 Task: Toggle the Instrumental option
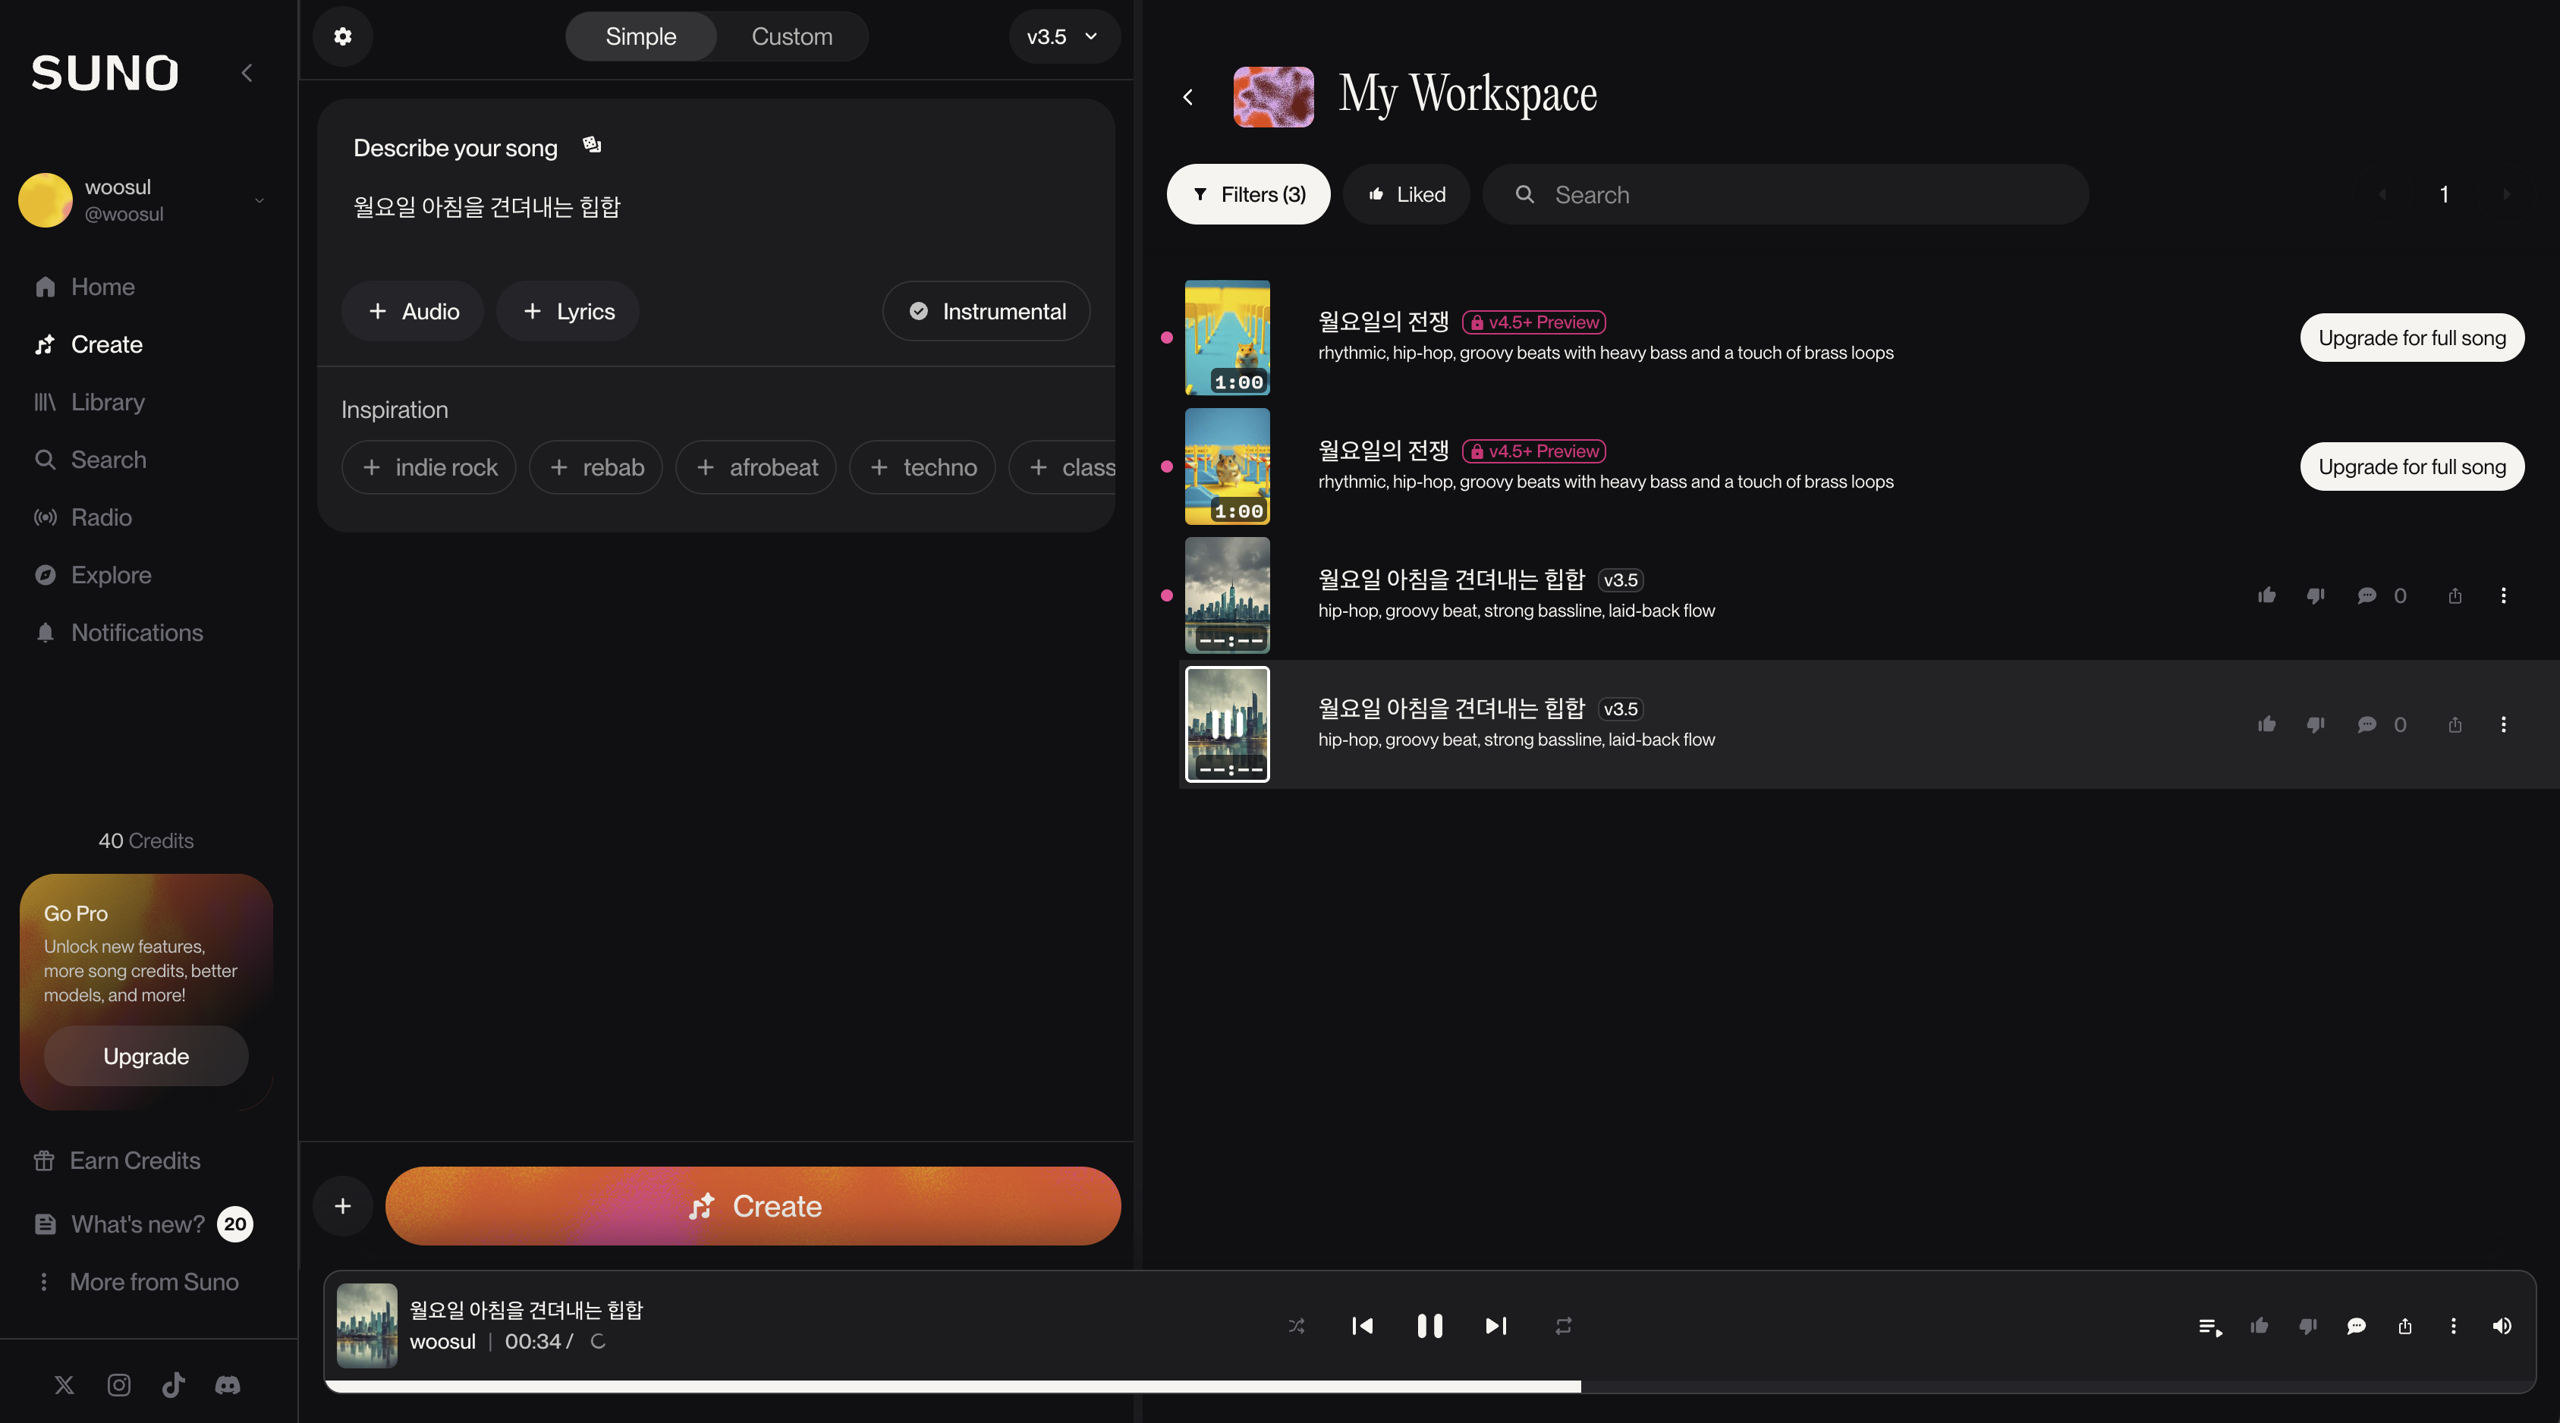(986, 311)
